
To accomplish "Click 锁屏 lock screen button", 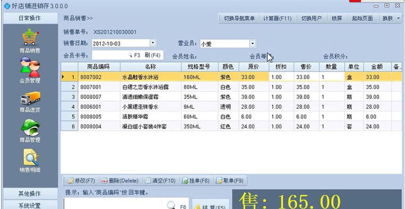I will [337, 19].
